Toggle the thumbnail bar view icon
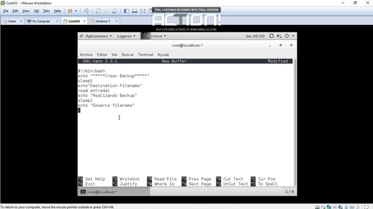The image size is (373, 209). click(135, 11)
